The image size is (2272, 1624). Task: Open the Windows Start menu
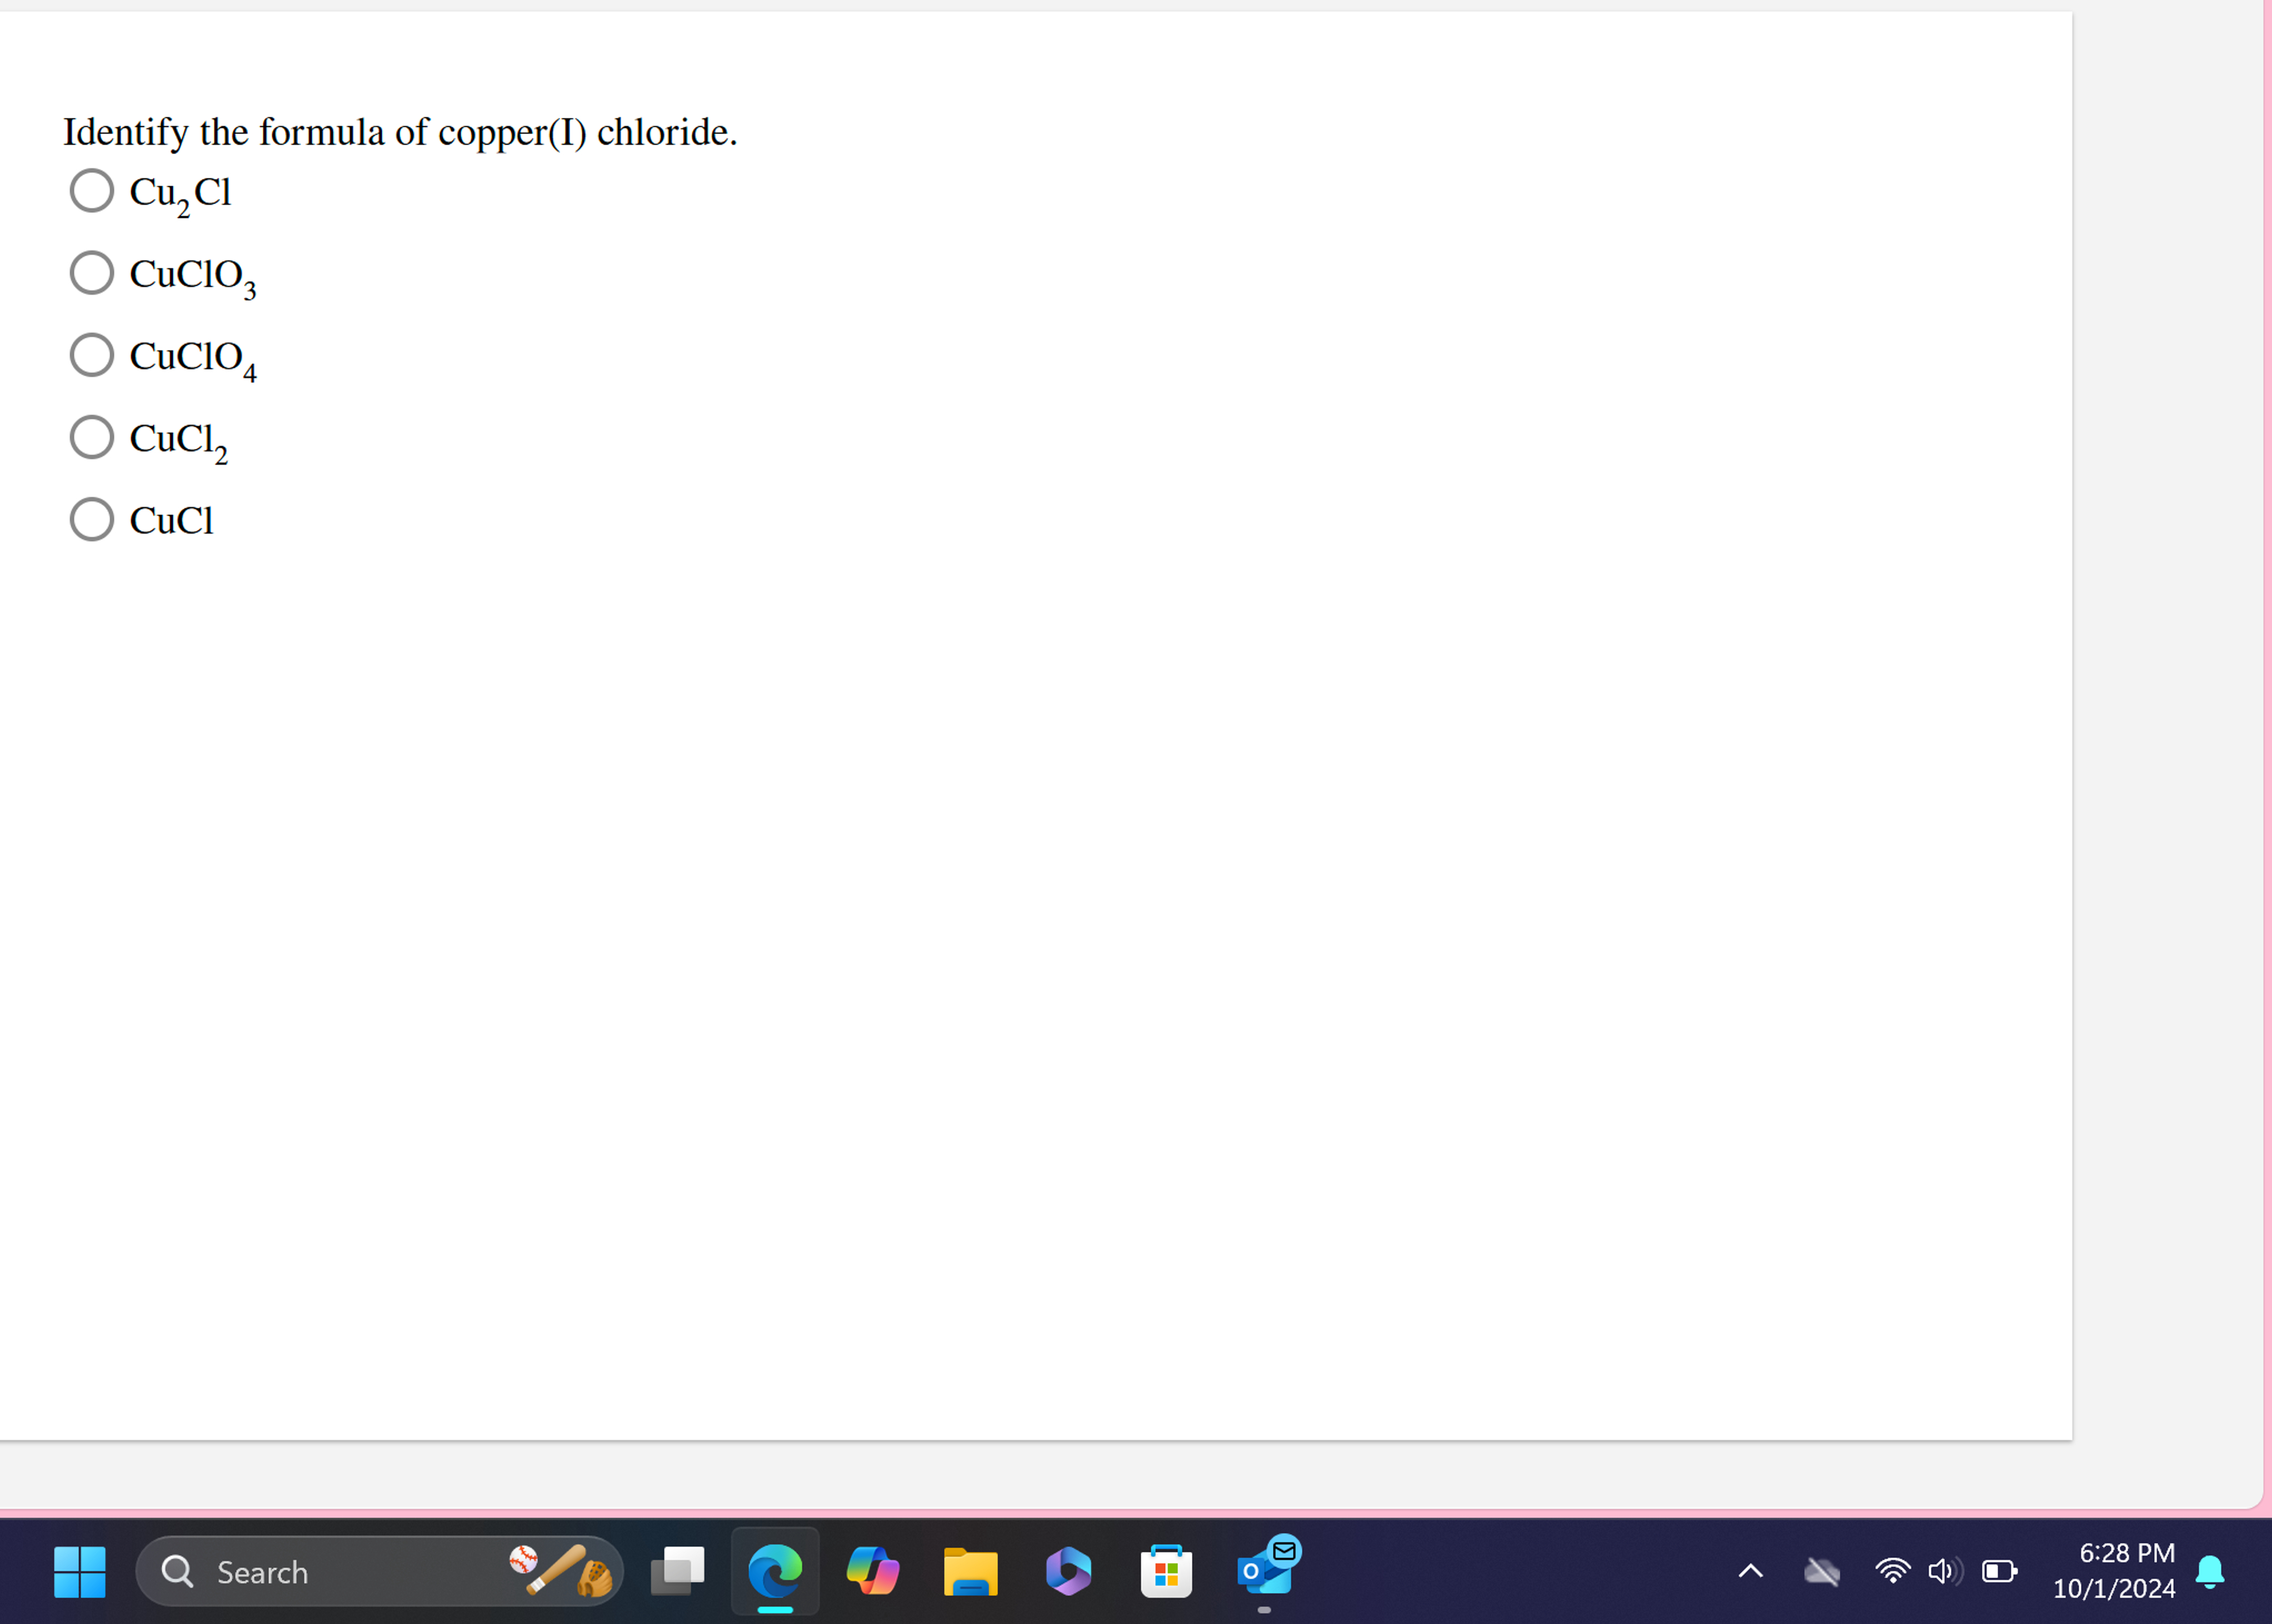[79, 1572]
